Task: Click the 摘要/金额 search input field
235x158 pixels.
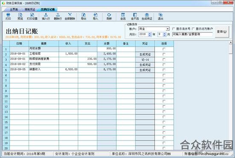Action: click(192, 34)
